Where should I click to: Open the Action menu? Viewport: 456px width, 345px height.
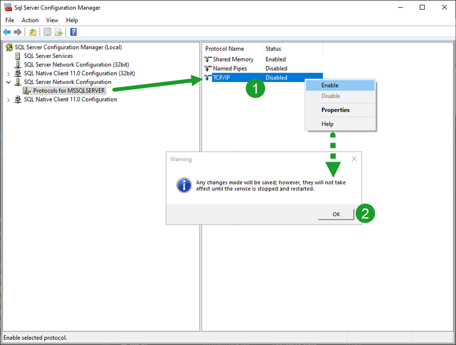click(x=30, y=20)
